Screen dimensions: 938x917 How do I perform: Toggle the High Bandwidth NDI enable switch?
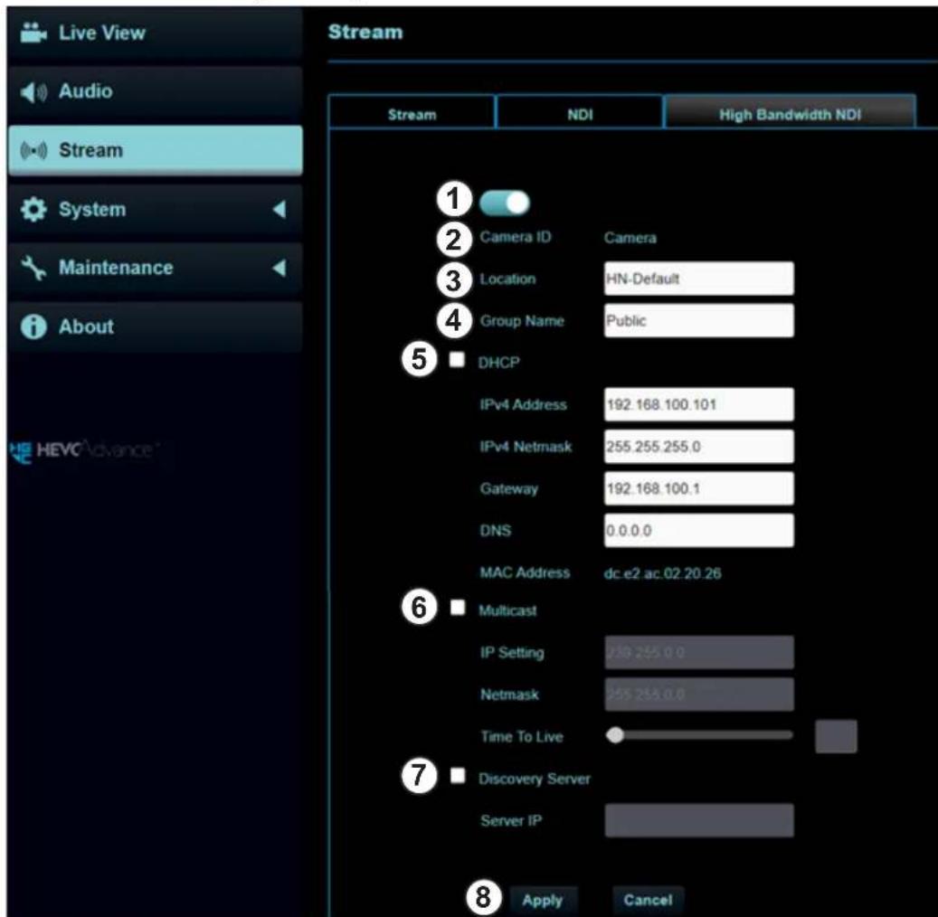[505, 203]
